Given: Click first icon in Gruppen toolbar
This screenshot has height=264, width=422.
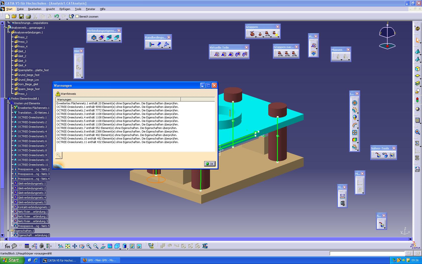Looking at the screenshot, I should 252,34.
